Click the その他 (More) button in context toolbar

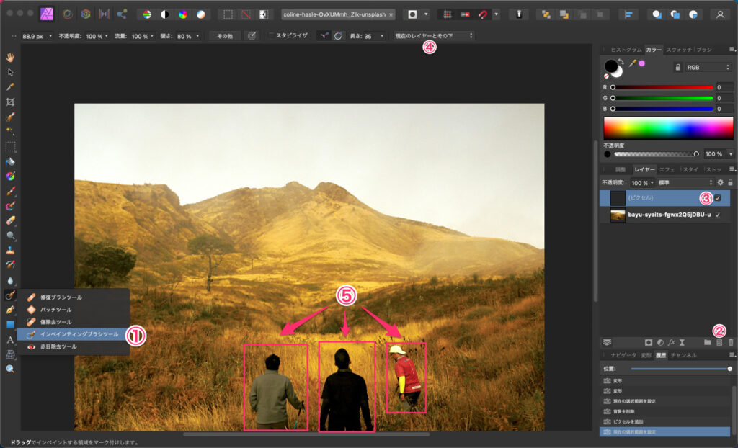[x=225, y=35]
